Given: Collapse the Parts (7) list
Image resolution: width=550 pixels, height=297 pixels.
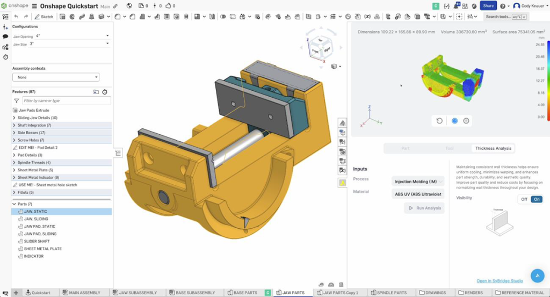Looking at the screenshot, I should point(14,204).
